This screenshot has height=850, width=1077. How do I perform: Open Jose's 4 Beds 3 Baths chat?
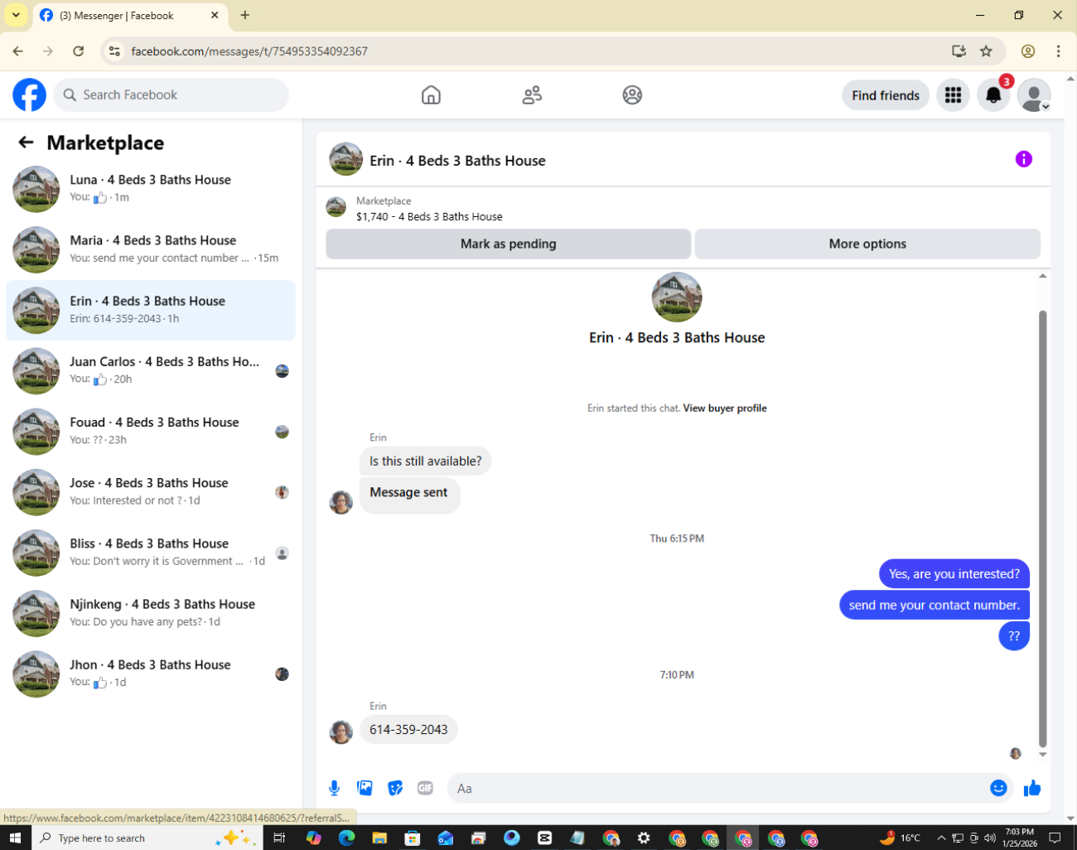click(x=151, y=491)
